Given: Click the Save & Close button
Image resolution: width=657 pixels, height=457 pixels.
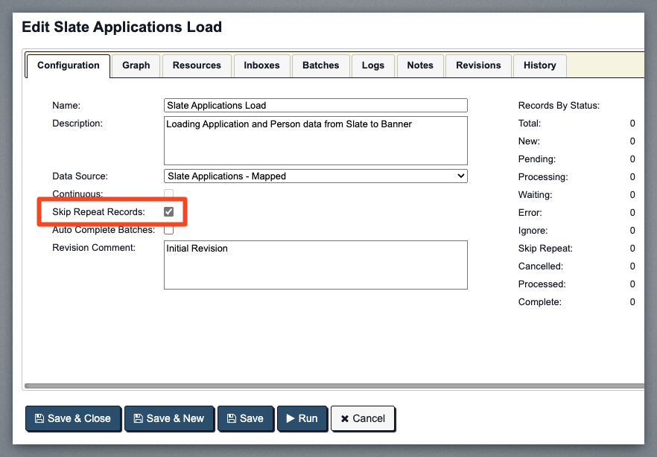Looking at the screenshot, I should tap(72, 418).
